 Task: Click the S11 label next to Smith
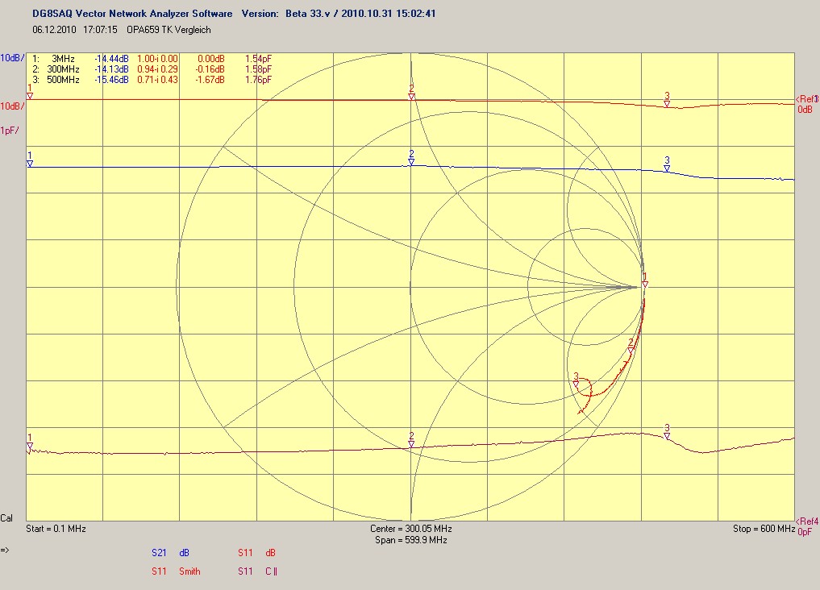(x=159, y=571)
